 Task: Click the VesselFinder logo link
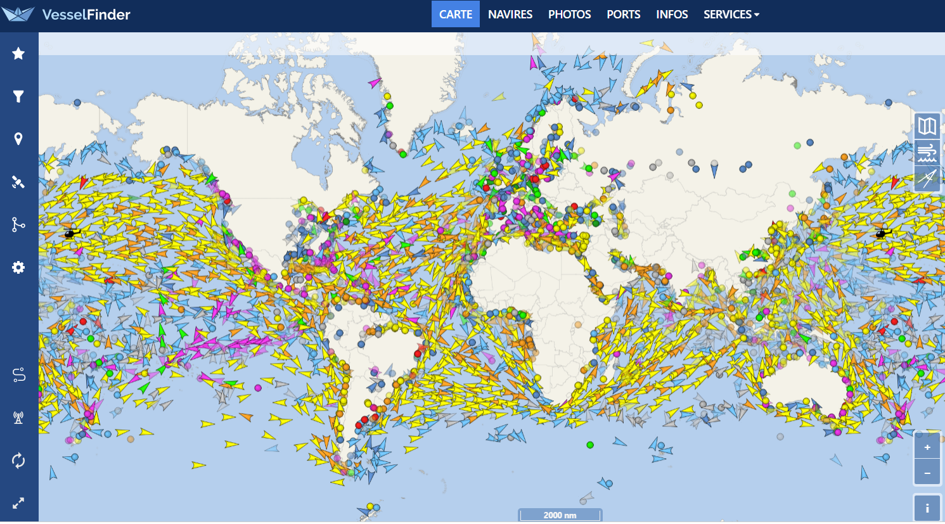tap(67, 15)
